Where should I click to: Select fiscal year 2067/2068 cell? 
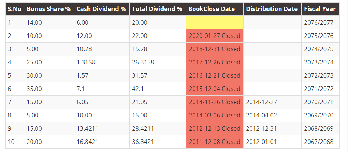pos(319,142)
